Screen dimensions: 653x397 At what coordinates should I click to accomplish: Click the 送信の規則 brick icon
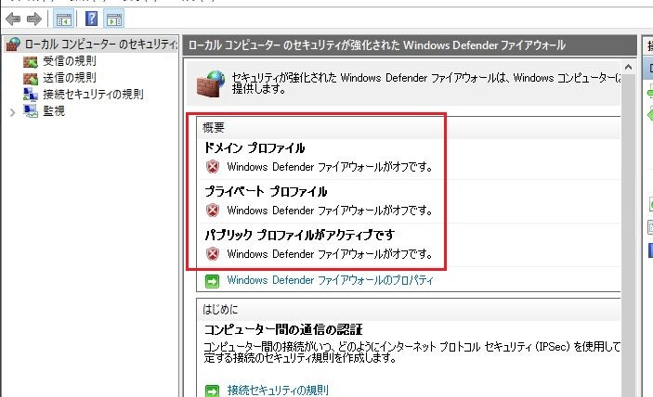(31, 78)
